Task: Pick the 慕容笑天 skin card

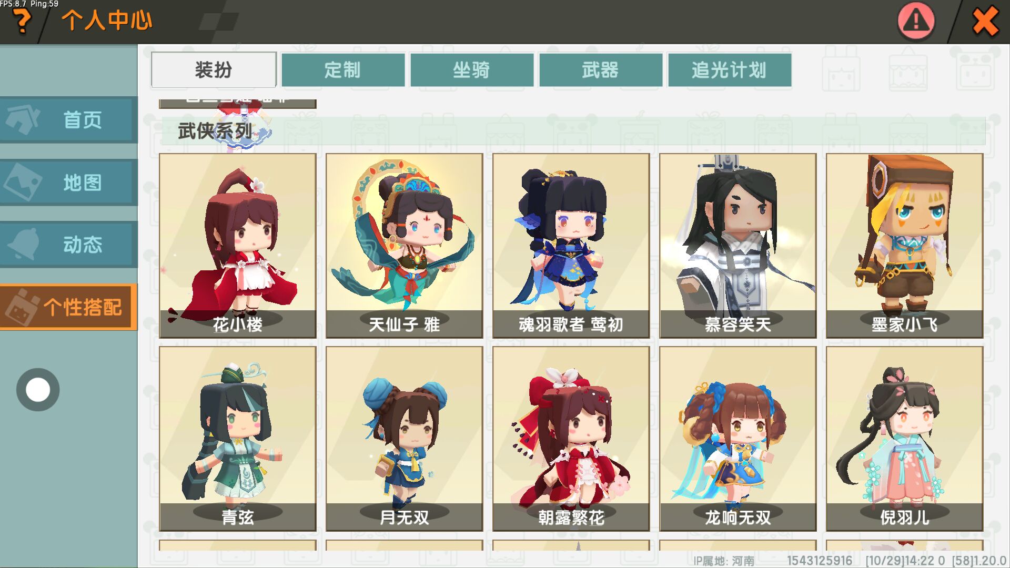Action: tap(738, 246)
